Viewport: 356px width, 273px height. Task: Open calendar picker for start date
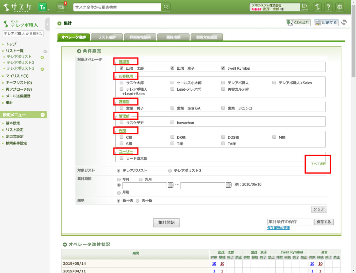171,185
